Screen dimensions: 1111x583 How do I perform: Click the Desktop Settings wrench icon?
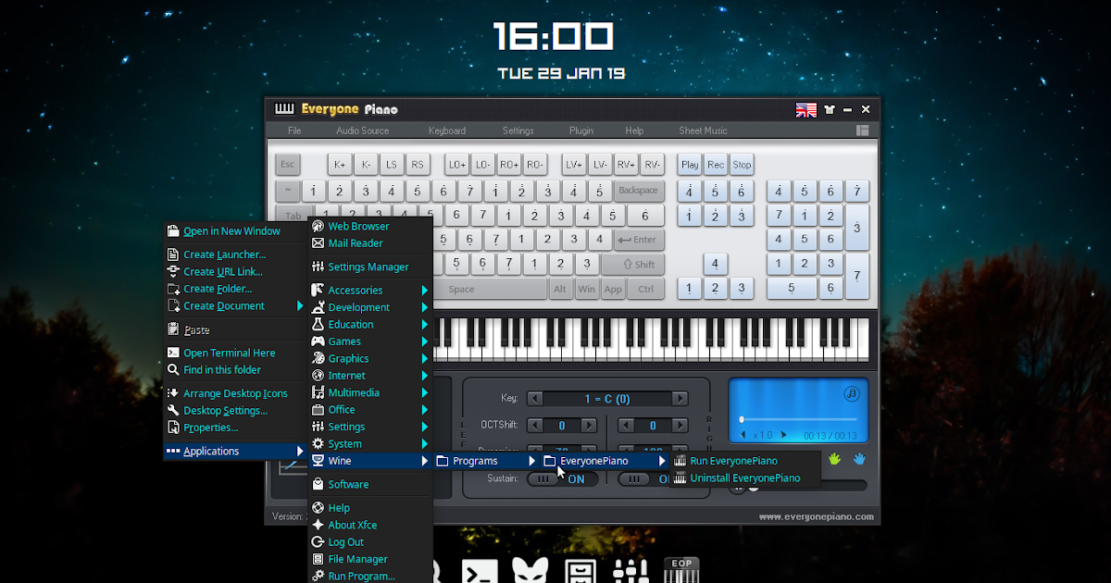point(173,410)
